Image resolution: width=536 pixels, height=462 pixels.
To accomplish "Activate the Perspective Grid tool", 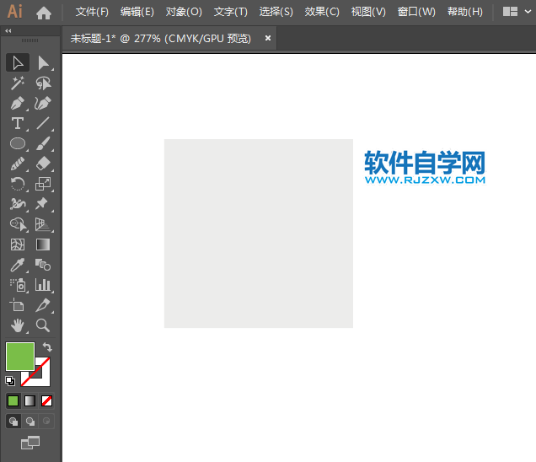I will click(43, 224).
